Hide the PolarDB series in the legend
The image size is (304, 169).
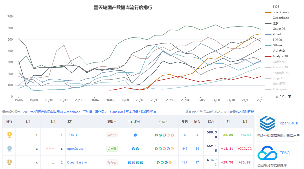275,34
